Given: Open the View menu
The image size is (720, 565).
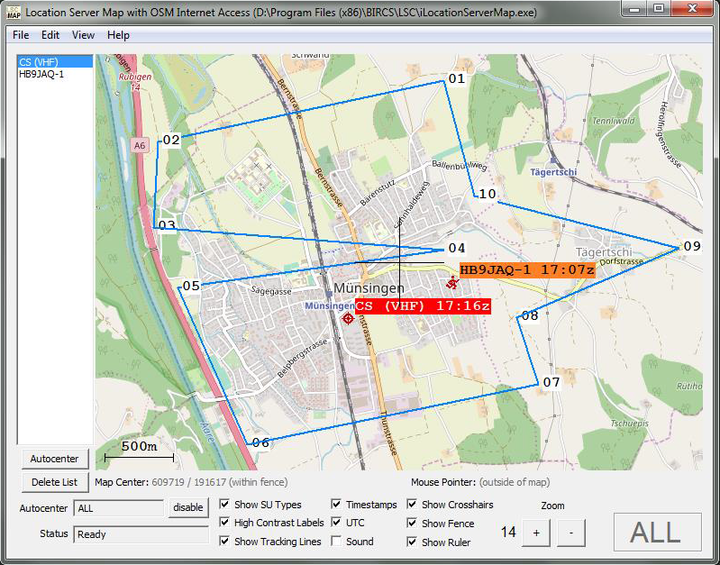Looking at the screenshot, I should coord(83,35).
